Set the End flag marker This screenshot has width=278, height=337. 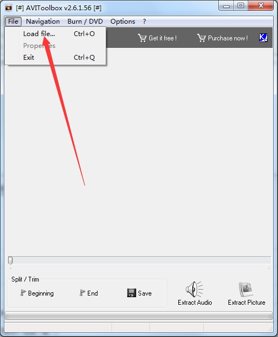[89, 293]
